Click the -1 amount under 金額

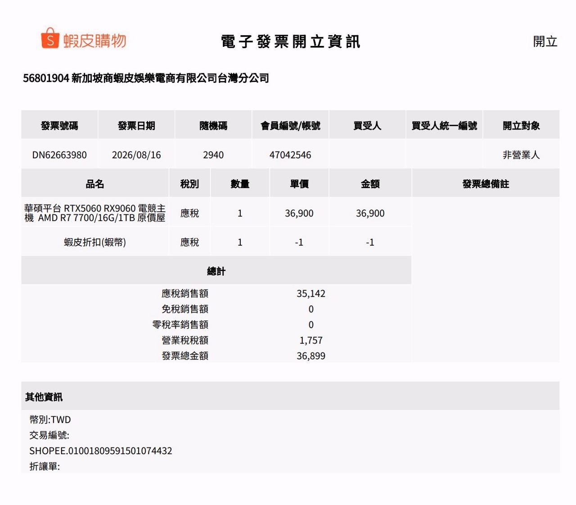(370, 242)
